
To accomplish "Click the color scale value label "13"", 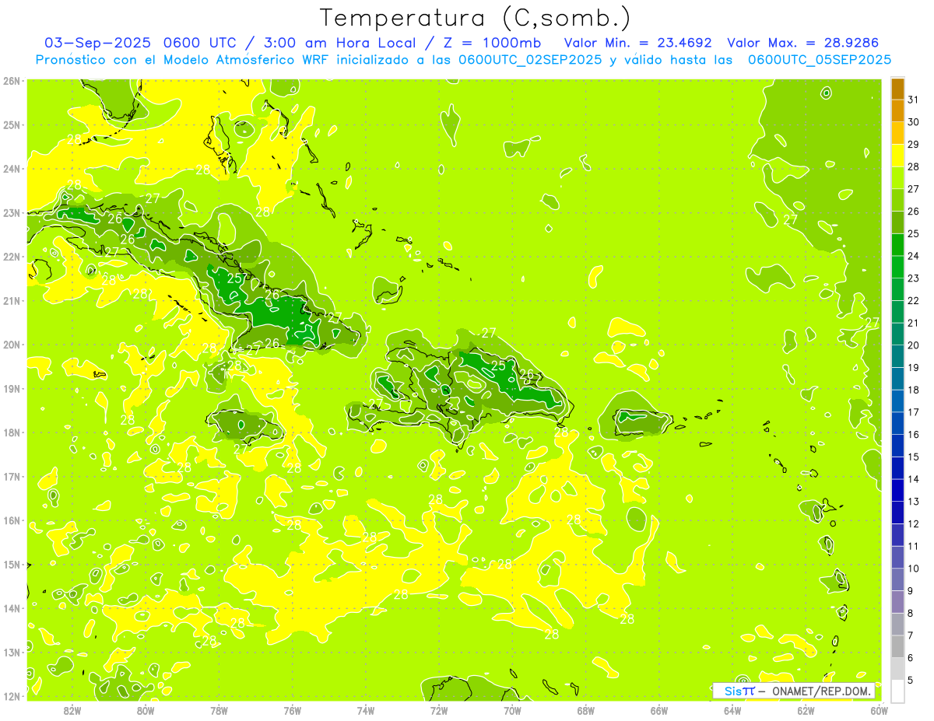I will click(x=913, y=502).
